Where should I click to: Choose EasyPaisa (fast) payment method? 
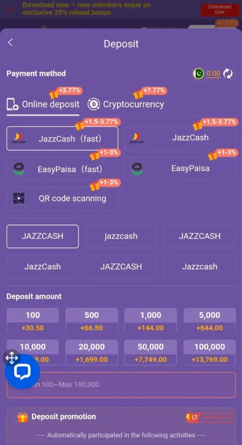pyautogui.click(x=62, y=169)
